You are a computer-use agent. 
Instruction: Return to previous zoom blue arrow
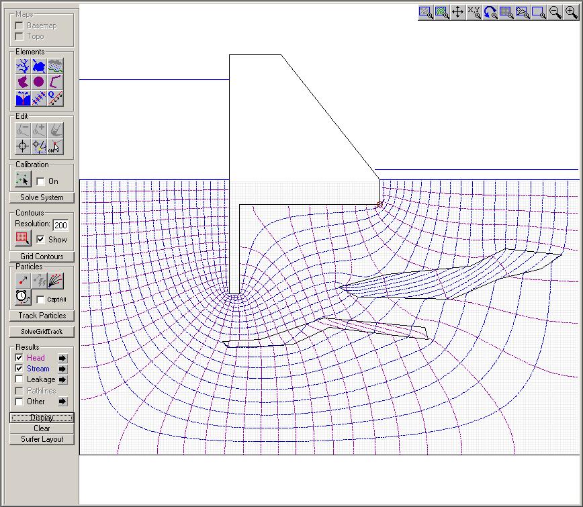pos(490,12)
